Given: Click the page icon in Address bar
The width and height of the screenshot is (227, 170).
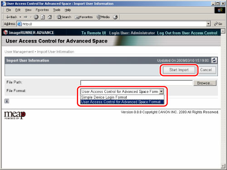Looking at the screenshot, I should point(20,24).
